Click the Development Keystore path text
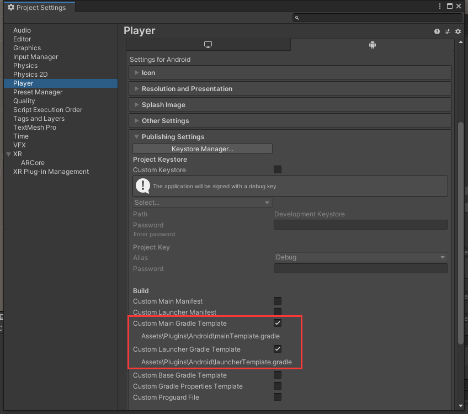Image resolution: width=468 pixels, height=414 pixels. [x=310, y=214]
